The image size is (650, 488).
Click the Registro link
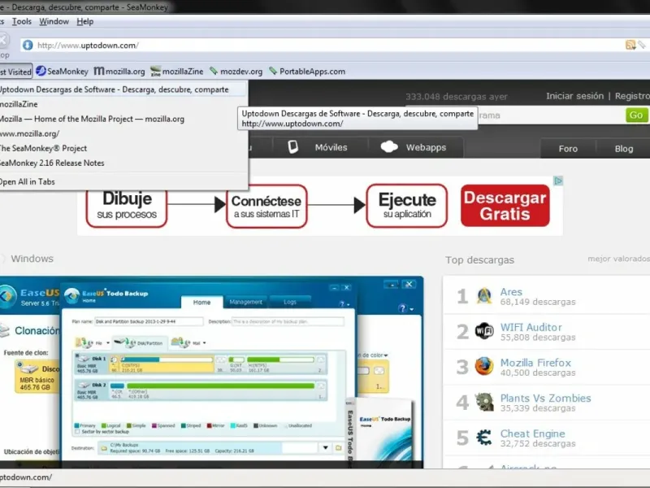tap(632, 96)
